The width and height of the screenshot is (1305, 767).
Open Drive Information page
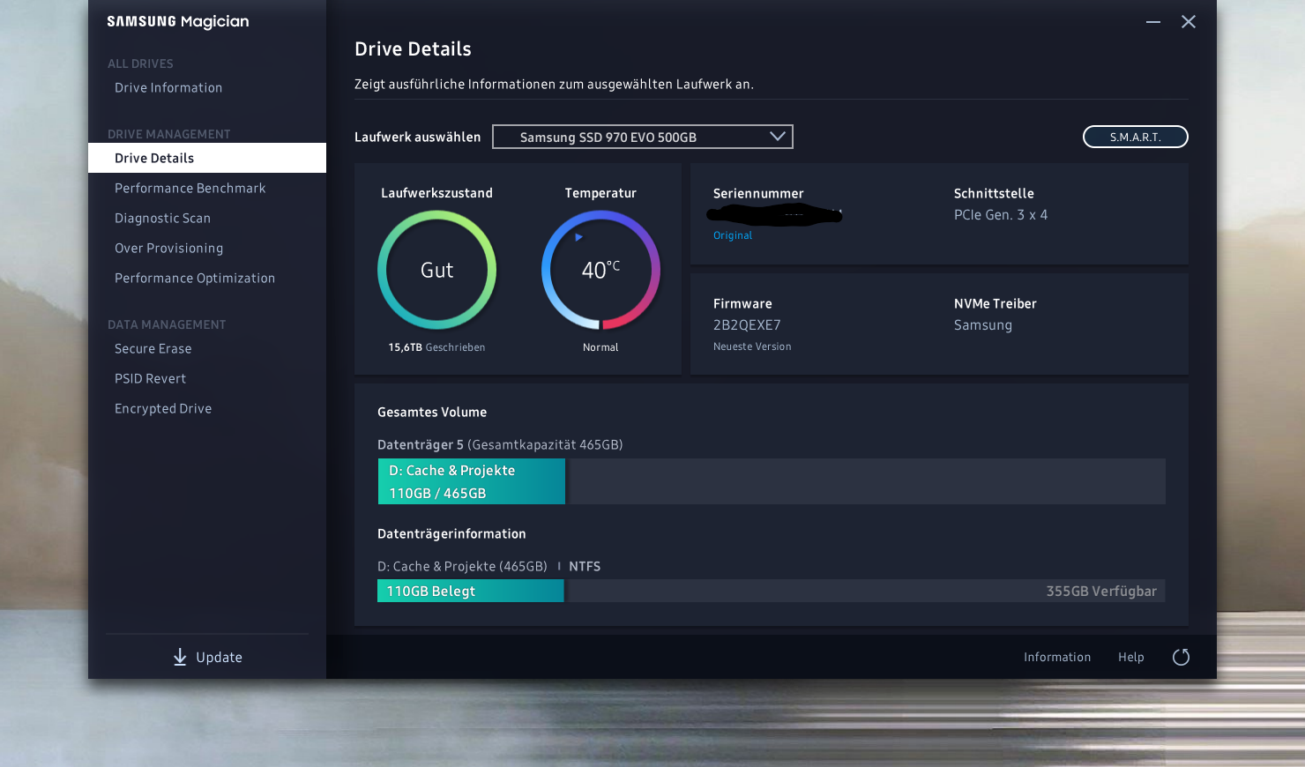coord(168,88)
